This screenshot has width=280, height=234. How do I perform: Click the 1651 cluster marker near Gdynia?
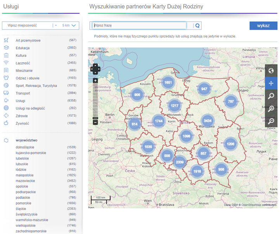pos(168,82)
